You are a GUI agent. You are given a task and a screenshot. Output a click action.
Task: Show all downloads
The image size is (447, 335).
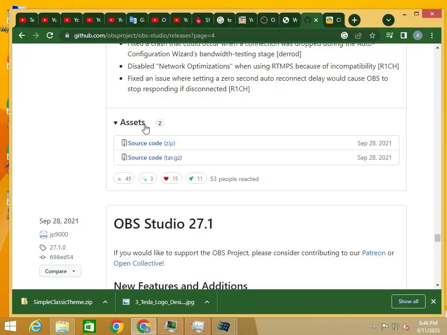408,301
